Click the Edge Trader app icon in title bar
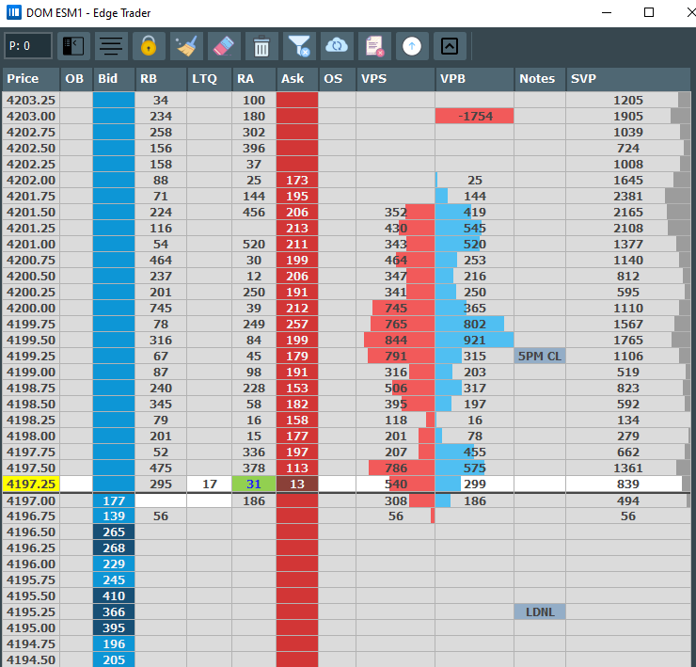 pos(14,12)
